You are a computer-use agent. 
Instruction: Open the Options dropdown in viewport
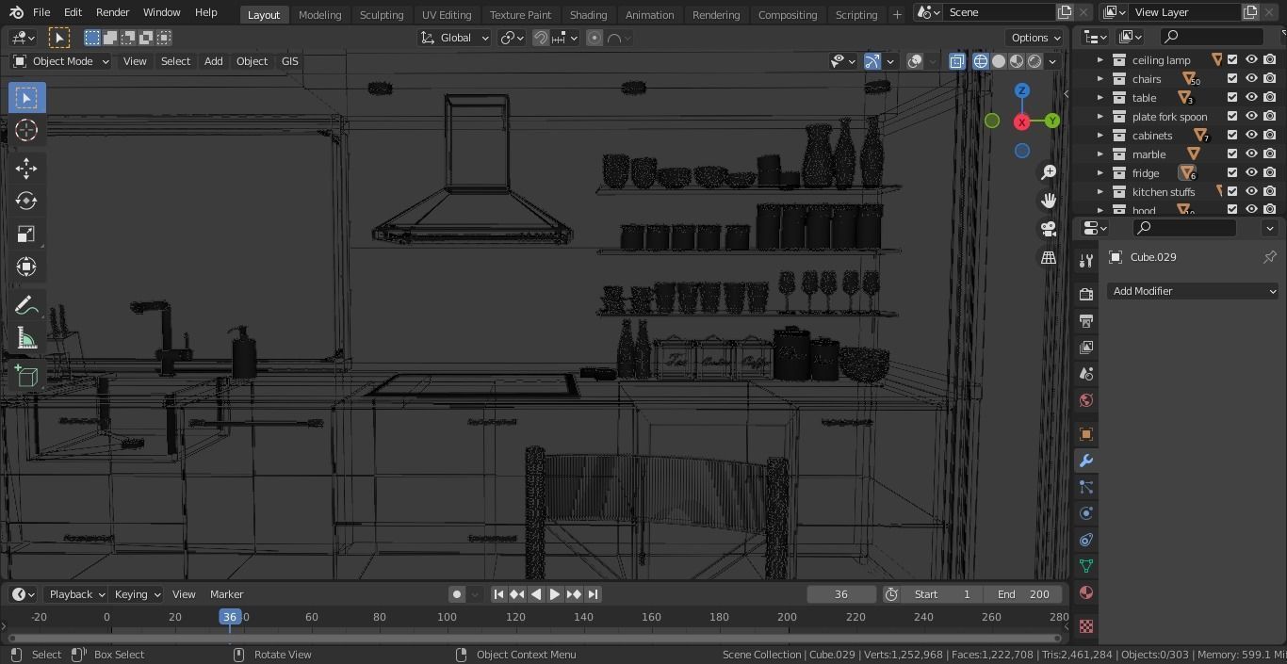coord(1034,38)
